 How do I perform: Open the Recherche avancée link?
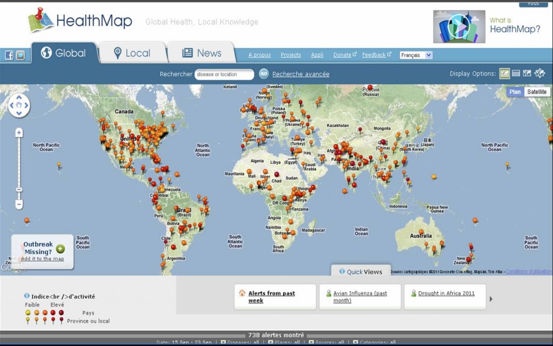(300, 74)
